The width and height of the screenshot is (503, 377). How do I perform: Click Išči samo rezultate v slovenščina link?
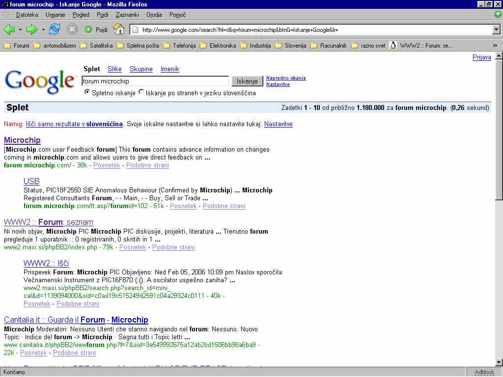pos(75,124)
